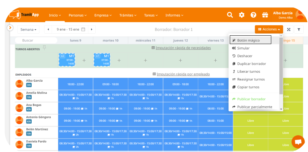The height and width of the screenshot is (152, 308).
Task: Open the Informes menu
Action: (175, 15)
